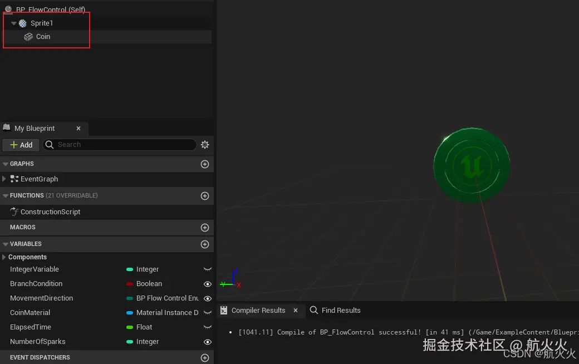Screen dimensions: 579x364
Task: Select the BranchCondition variable
Action: tap(36, 284)
